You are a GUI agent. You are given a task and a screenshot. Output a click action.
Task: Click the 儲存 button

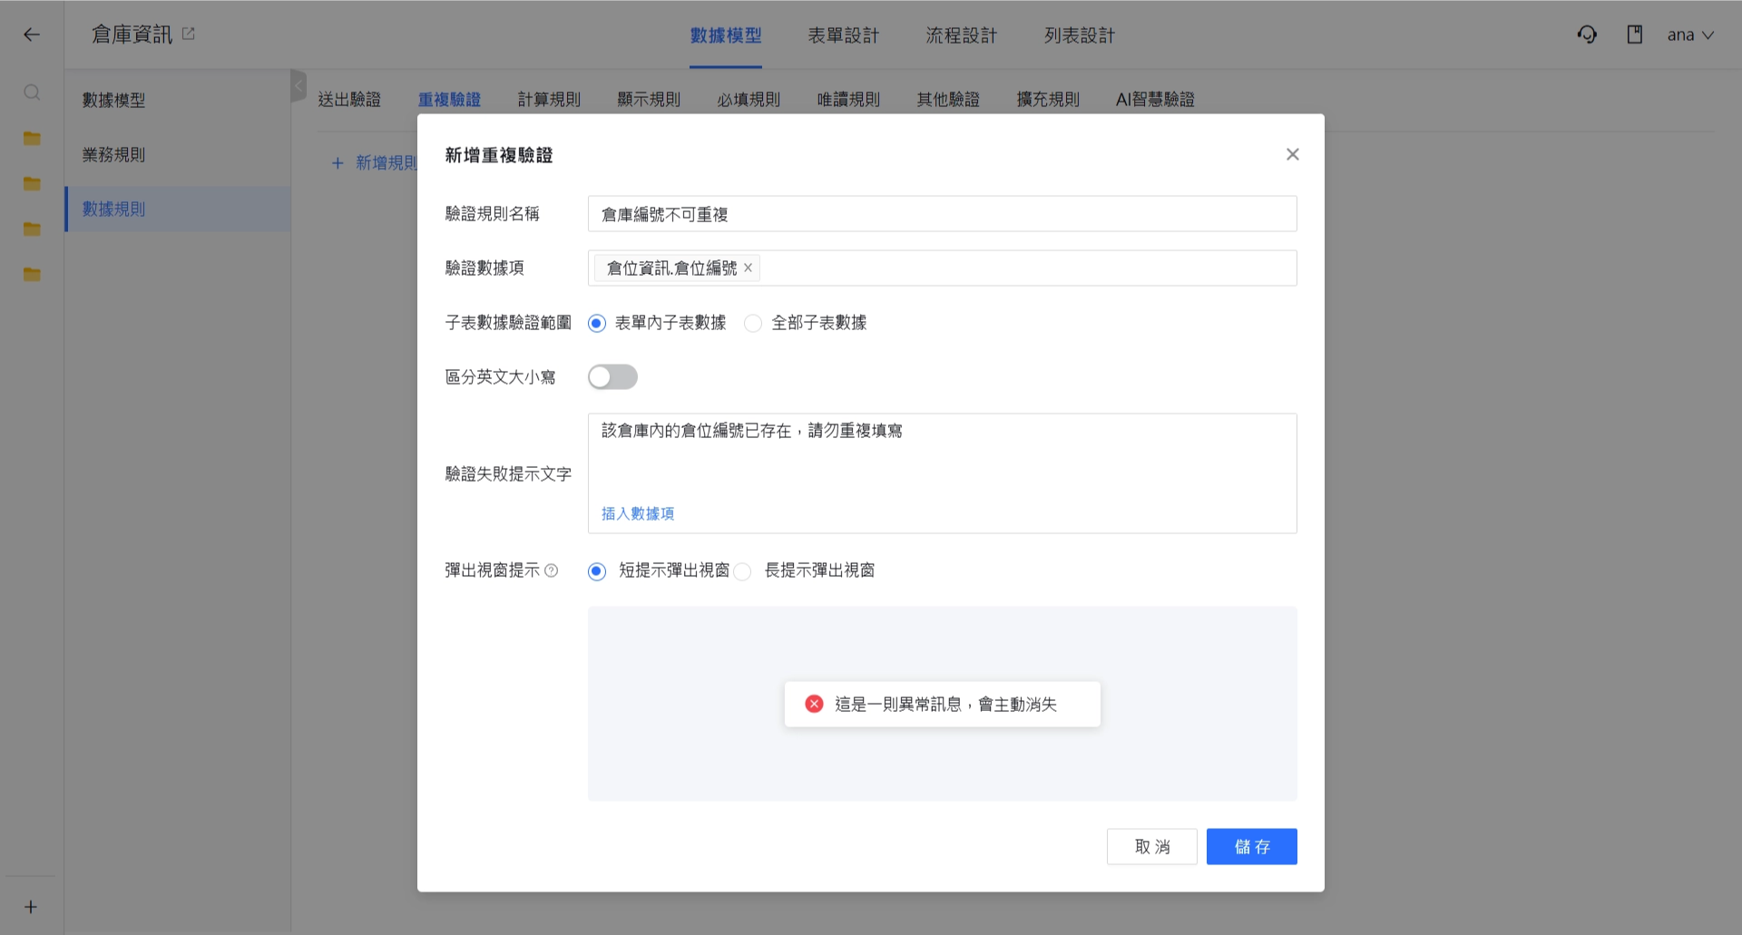[x=1252, y=846]
